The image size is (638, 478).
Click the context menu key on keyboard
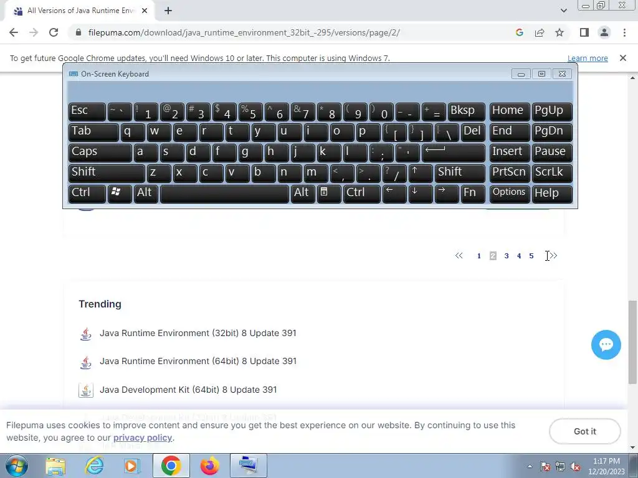329,194
